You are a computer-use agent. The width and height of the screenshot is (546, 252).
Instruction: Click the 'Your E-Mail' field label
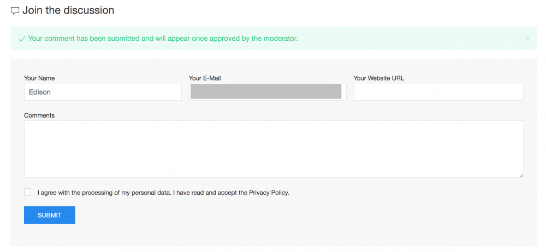click(205, 78)
